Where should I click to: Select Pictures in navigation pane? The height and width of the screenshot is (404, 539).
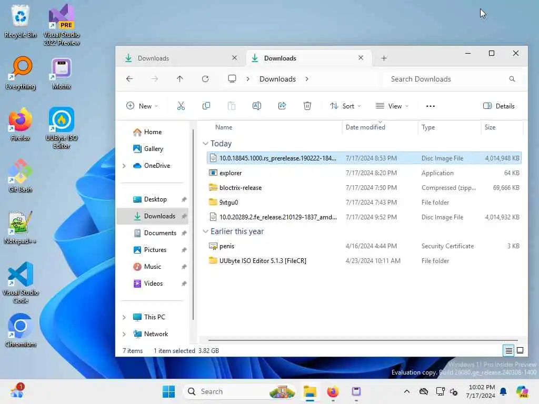click(153, 250)
